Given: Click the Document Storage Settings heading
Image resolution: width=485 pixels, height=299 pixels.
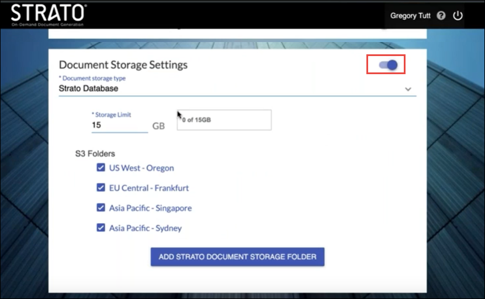Looking at the screenshot, I should [123, 65].
